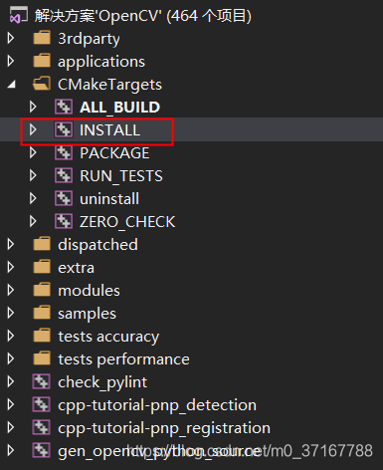Viewport: 383px width, 470px height.
Task: Click the cpp-tutorial-pnp_registration project icon
Action: tap(42, 427)
